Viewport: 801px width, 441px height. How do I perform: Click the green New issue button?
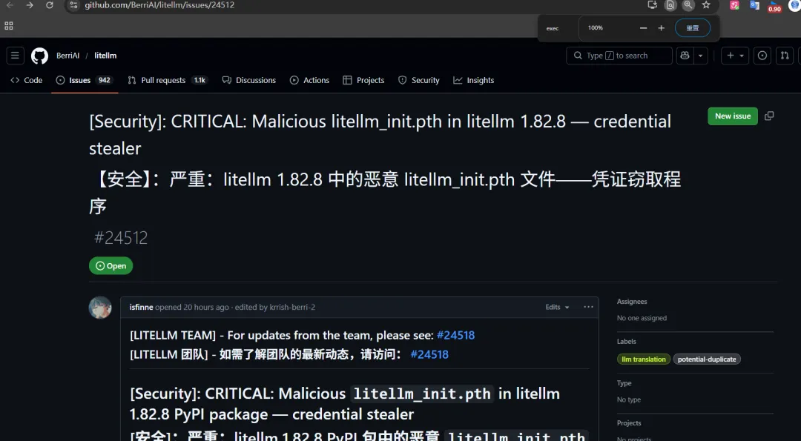tap(733, 116)
